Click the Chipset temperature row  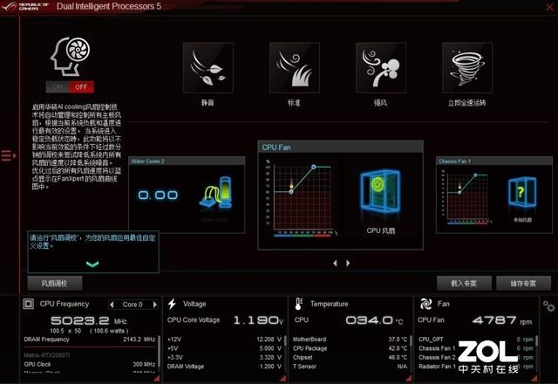coord(350,357)
